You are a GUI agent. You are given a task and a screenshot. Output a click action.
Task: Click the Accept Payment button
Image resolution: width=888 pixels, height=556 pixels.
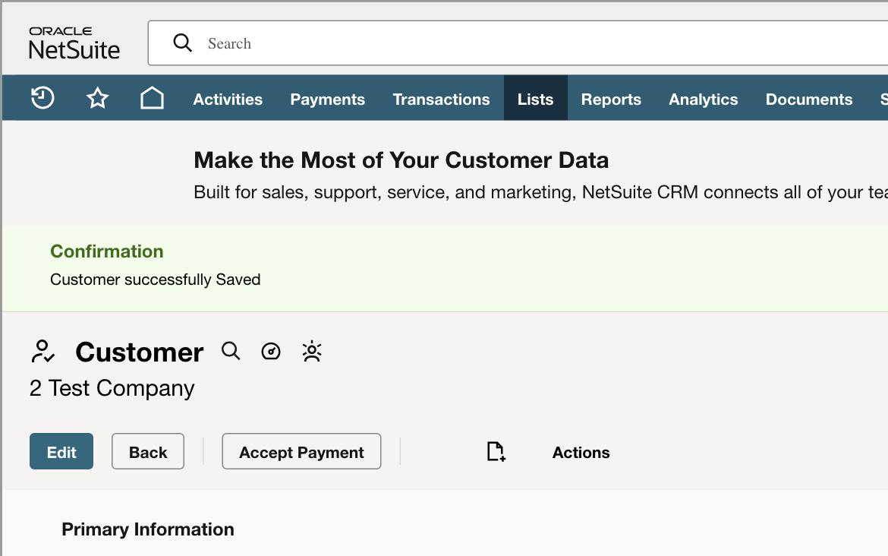pyautogui.click(x=301, y=451)
